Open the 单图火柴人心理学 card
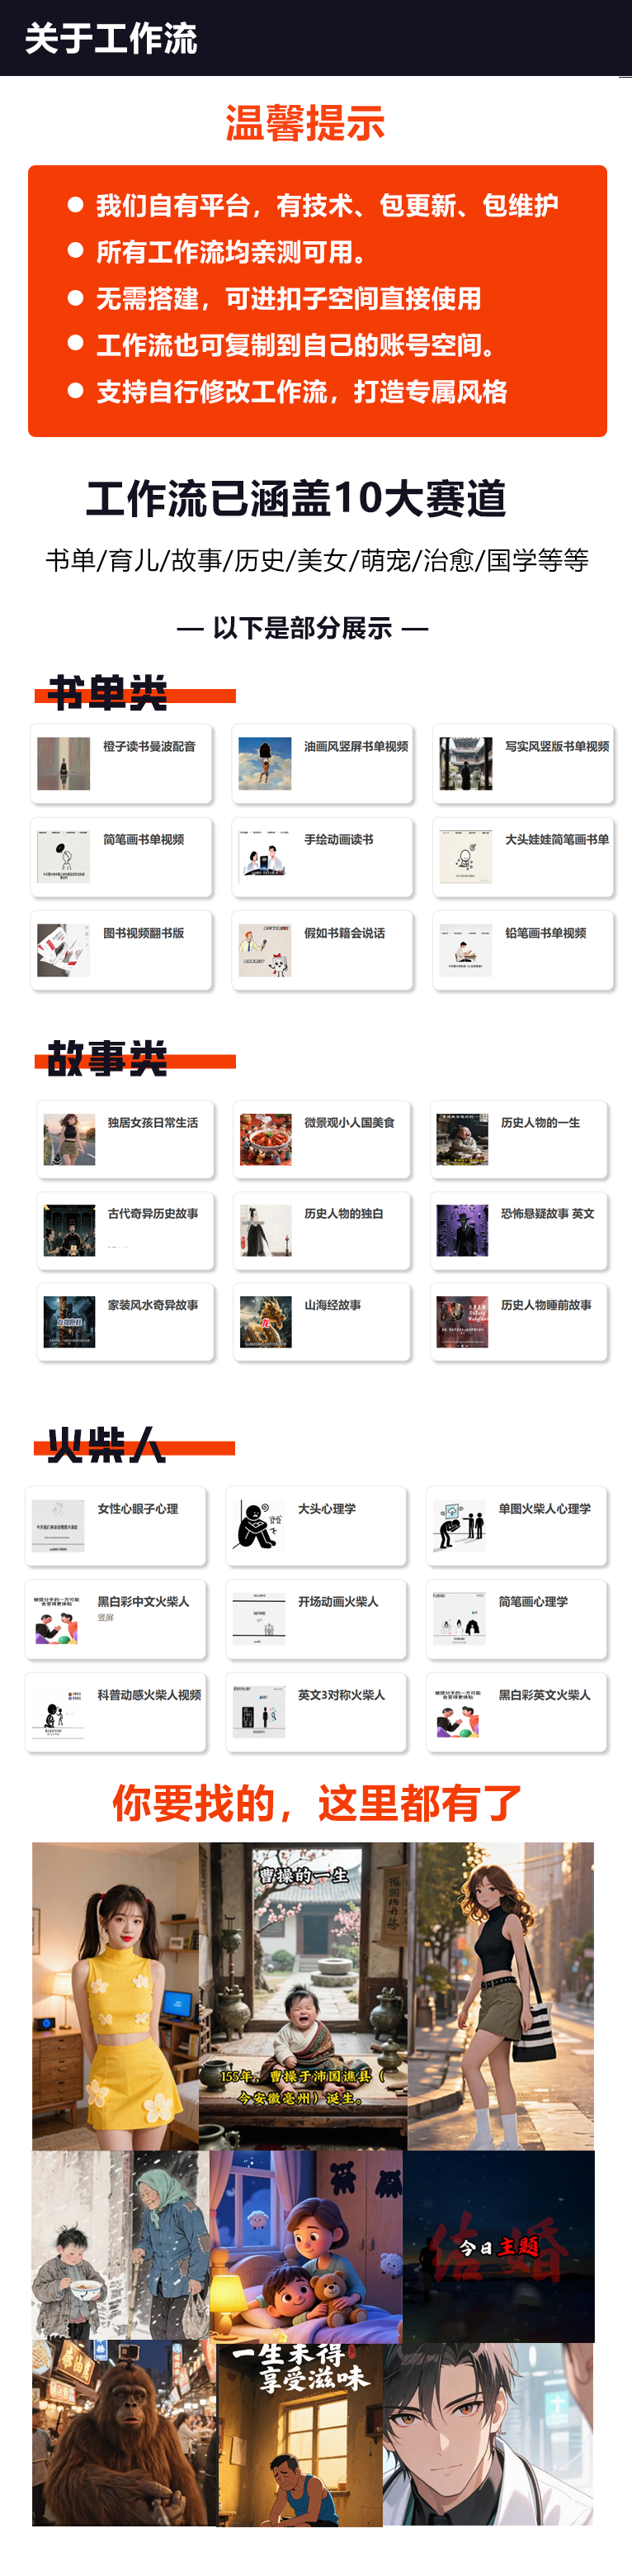This screenshot has height=2576, width=632. [517, 1525]
